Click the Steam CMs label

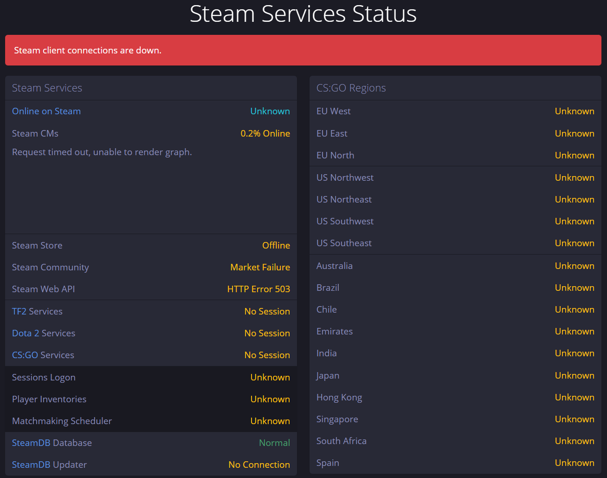(35, 133)
